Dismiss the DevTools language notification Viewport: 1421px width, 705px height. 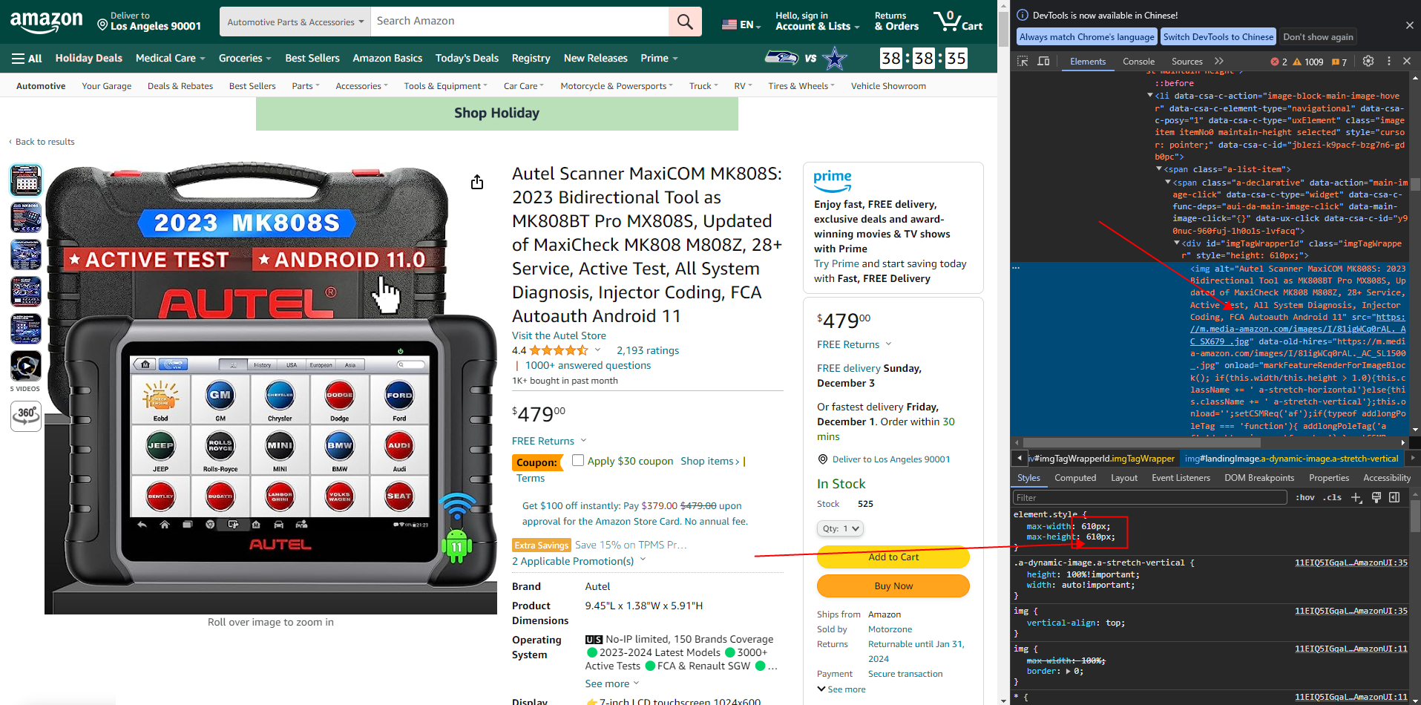(1409, 25)
